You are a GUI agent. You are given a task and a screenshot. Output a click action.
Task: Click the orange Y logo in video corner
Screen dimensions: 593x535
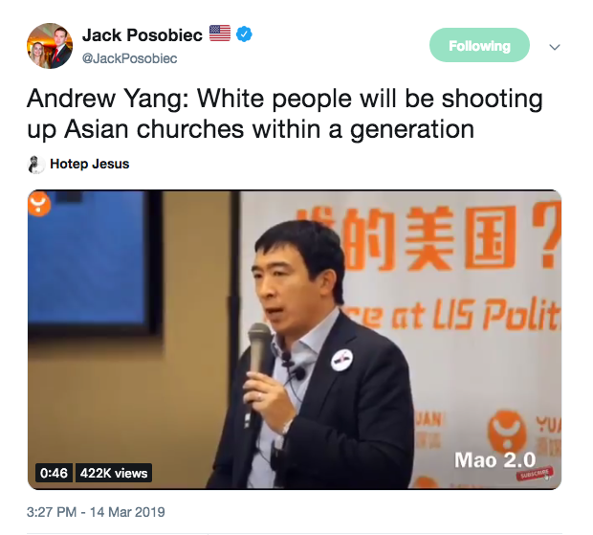39,203
